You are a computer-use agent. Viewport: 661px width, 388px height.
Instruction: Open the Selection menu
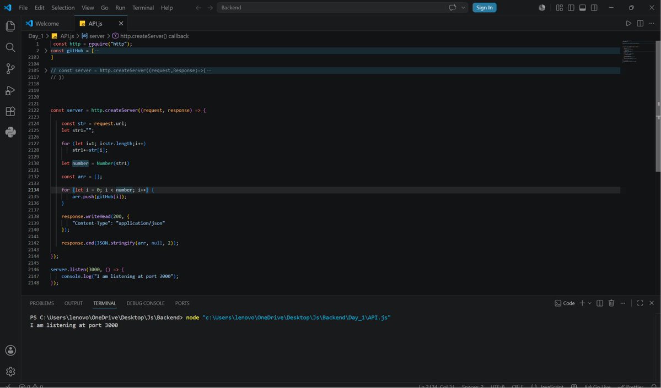click(63, 8)
